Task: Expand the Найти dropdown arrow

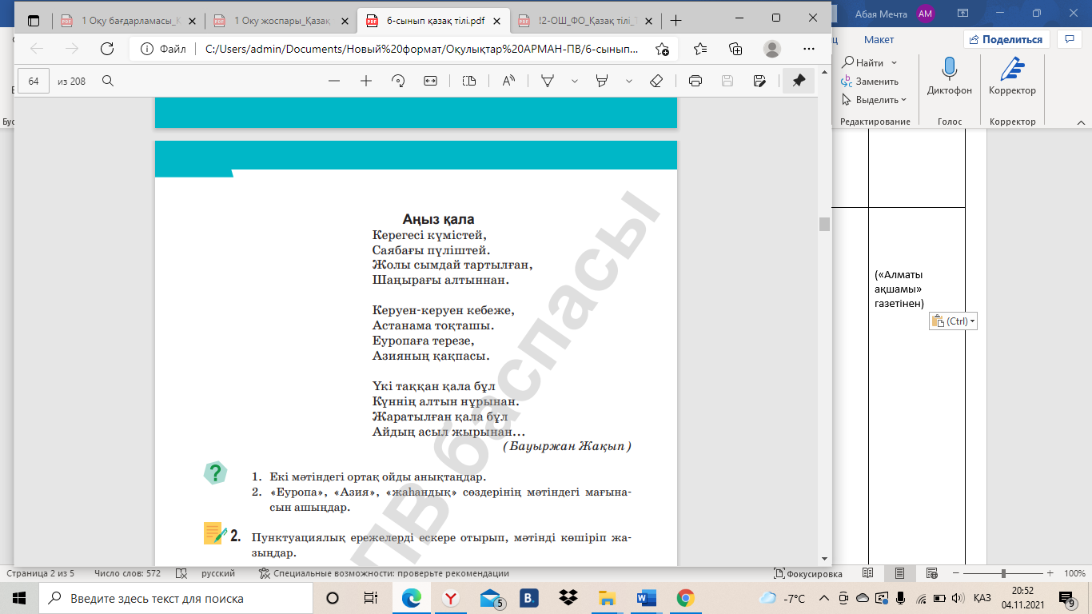Action: (894, 63)
